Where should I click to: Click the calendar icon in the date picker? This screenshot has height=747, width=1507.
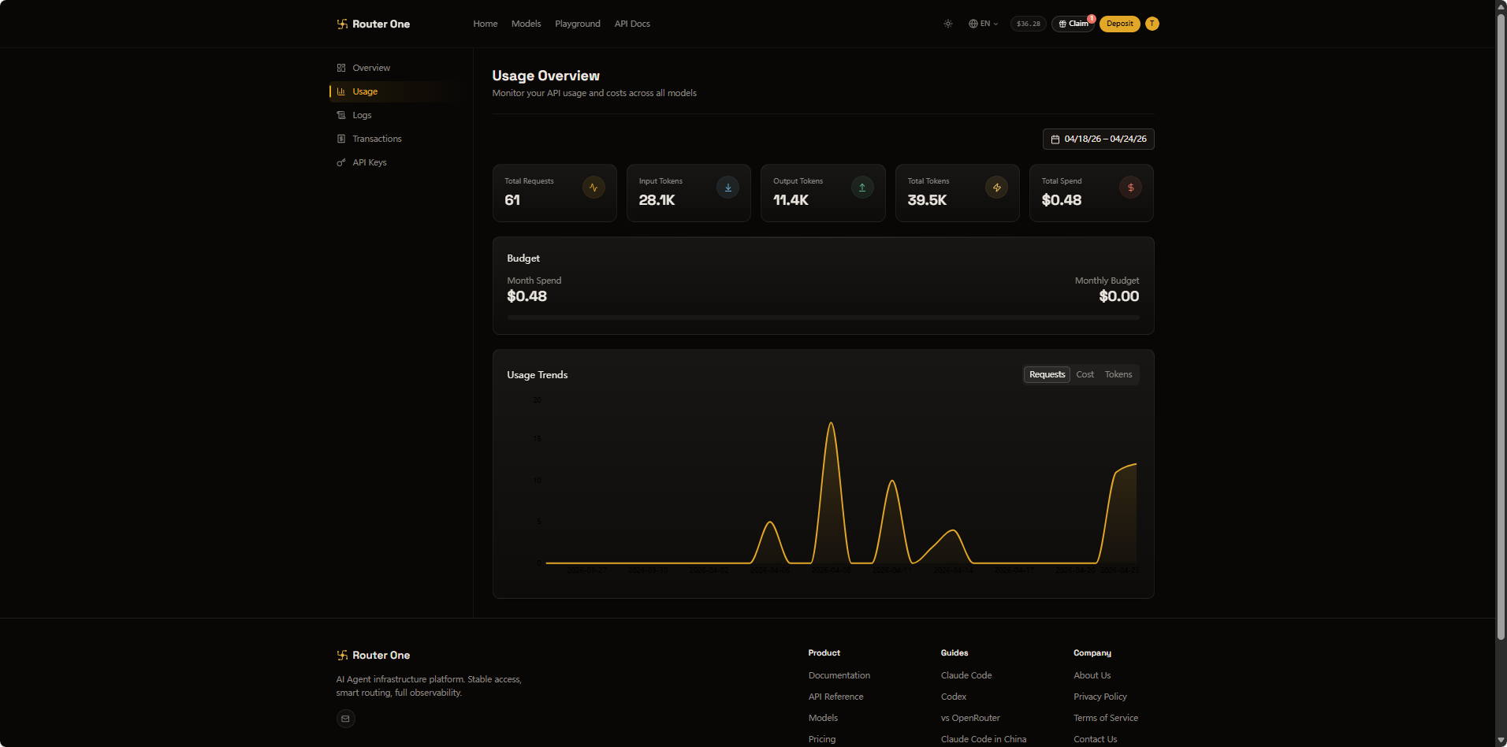1056,139
